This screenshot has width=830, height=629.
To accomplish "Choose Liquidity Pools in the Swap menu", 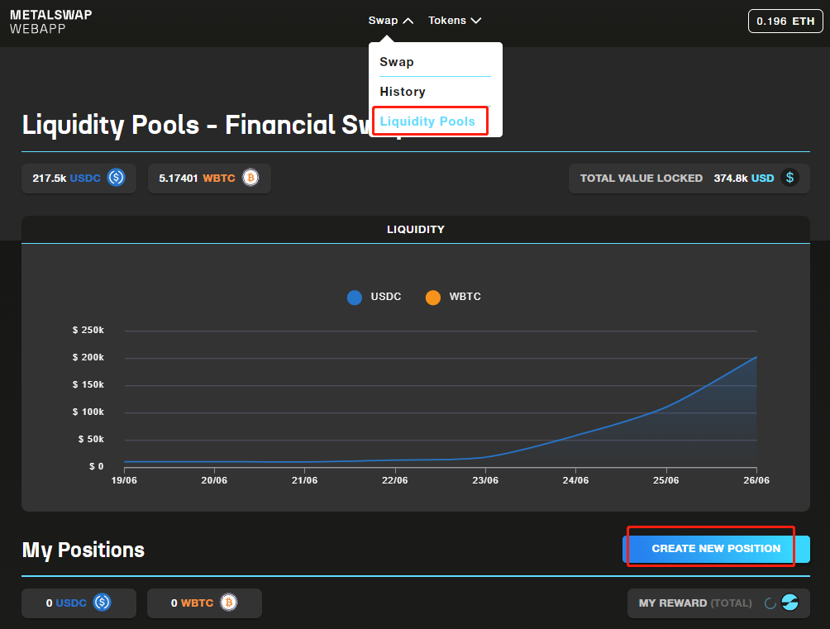I will point(427,122).
